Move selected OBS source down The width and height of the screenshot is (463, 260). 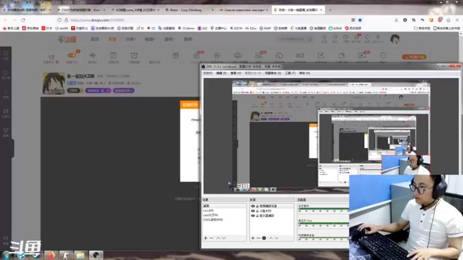[x=277, y=238]
